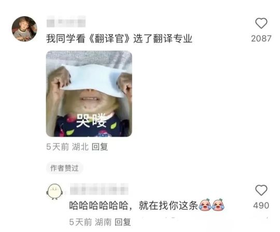The image size is (280, 232).
Task: Like the 哈哈哈 reply from 湖南
Action: (261, 190)
